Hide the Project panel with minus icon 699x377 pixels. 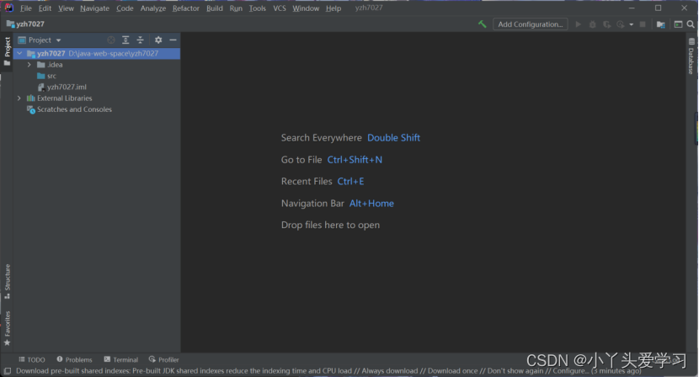click(x=173, y=40)
